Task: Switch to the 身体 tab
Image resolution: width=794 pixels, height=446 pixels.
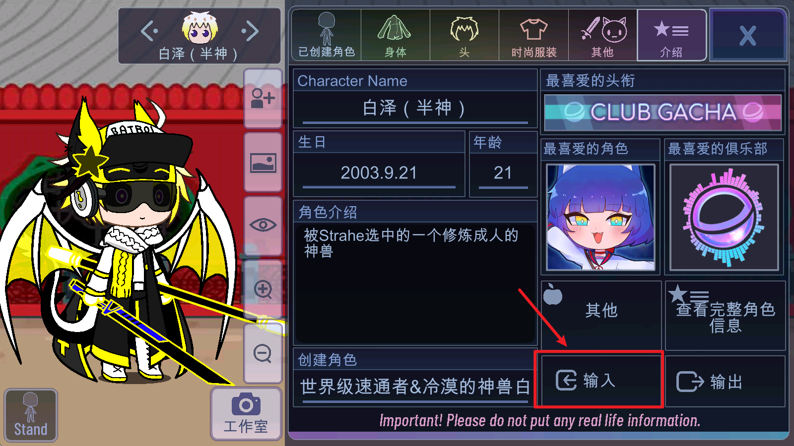Action: point(396,35)
